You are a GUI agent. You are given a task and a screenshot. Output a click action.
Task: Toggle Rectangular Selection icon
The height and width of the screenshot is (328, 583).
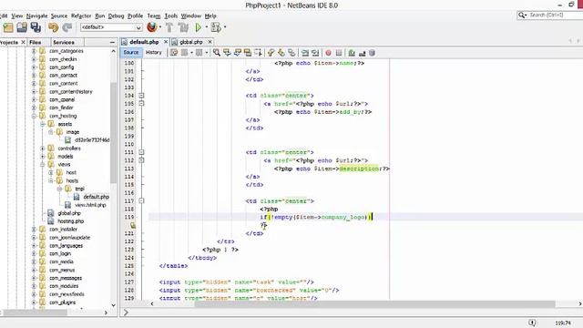[x=258, y=53]
